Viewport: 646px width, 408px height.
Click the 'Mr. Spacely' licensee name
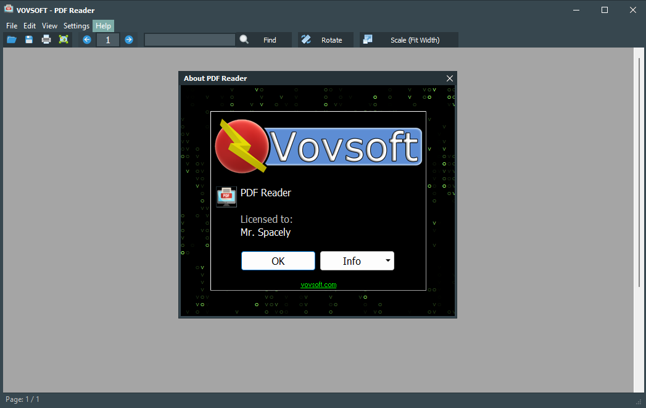click(265, 233)
